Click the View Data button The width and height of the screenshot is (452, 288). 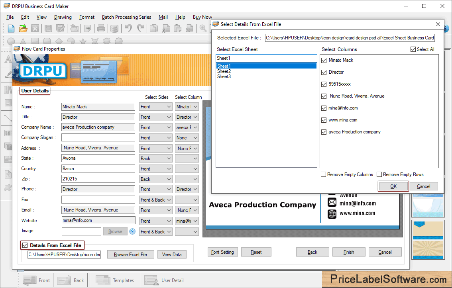pyautogui.click(x=172, y=255)
